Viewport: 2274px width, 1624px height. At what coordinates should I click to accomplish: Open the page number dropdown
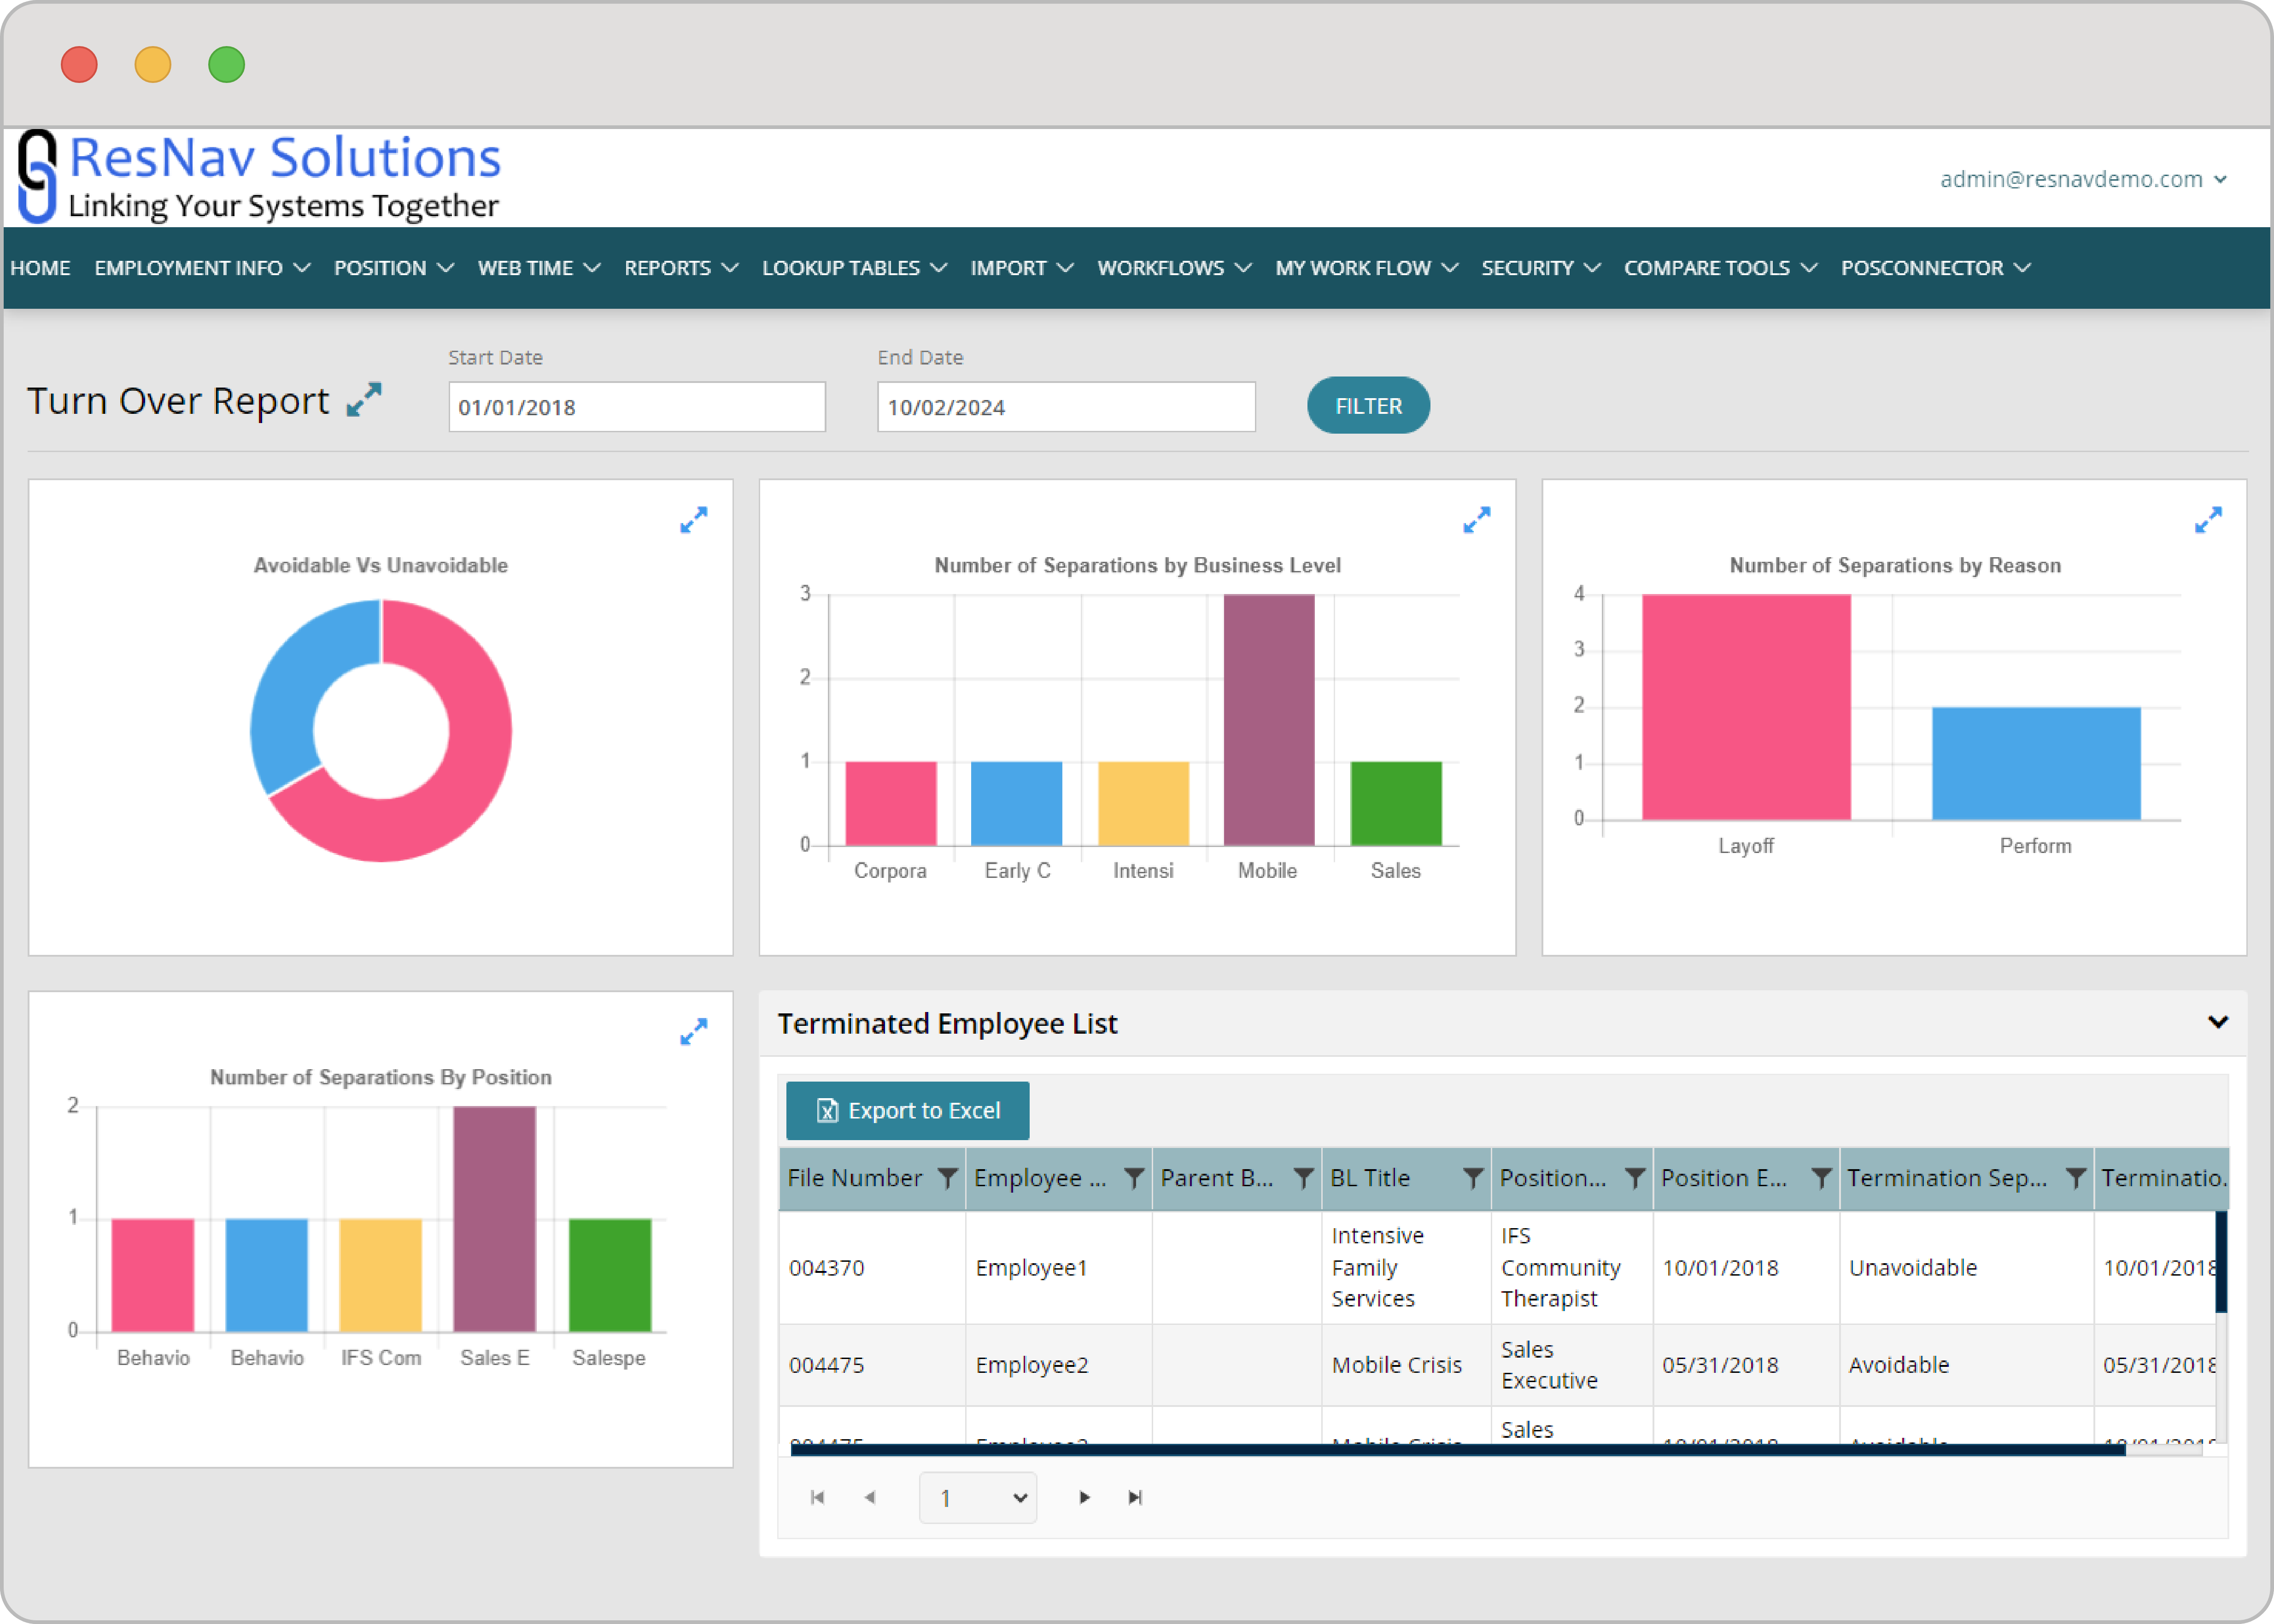(x=978, y=1497)
